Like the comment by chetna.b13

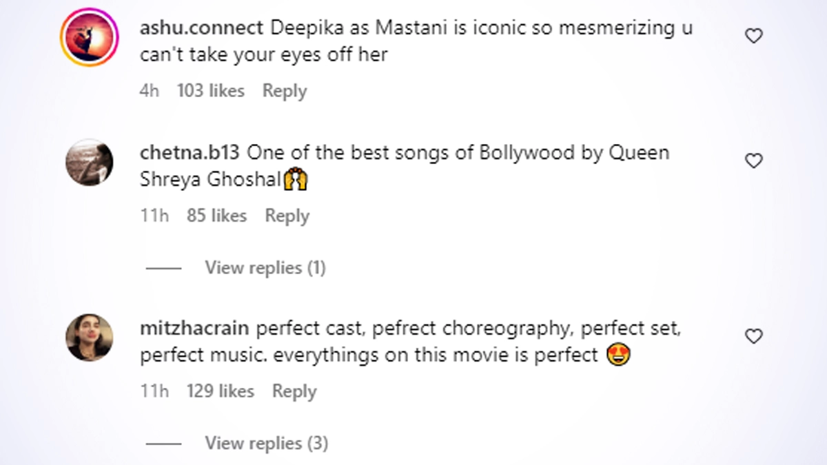pyautogui.click(x=754, y=161)
